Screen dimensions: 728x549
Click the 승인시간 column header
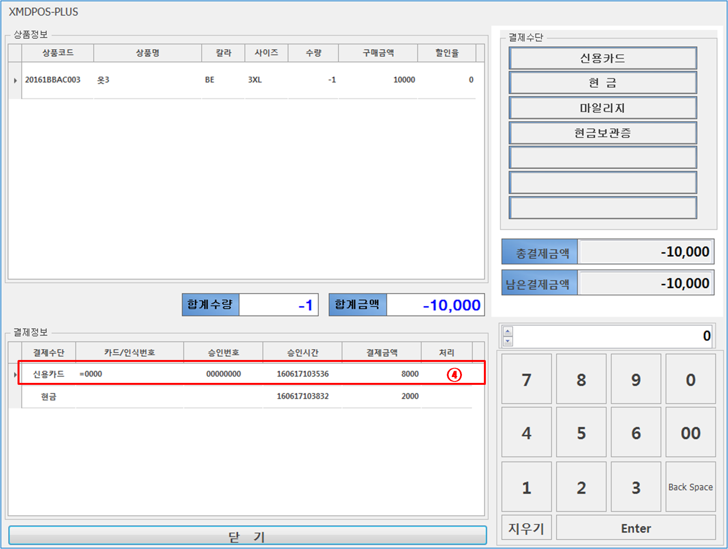tap(303, 353)
